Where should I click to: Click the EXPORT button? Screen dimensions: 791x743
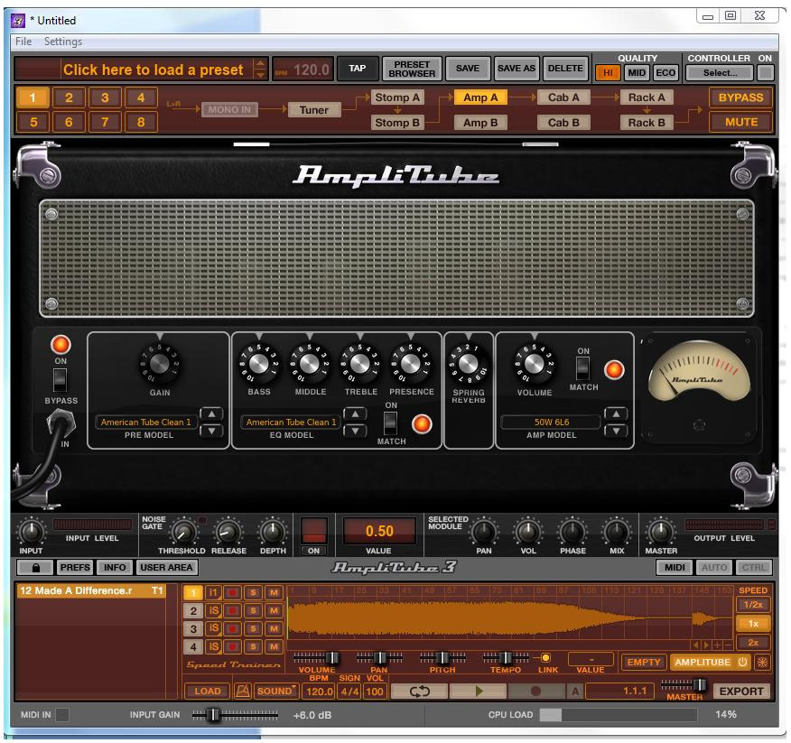pyautogui.click(x=741, y=691)
